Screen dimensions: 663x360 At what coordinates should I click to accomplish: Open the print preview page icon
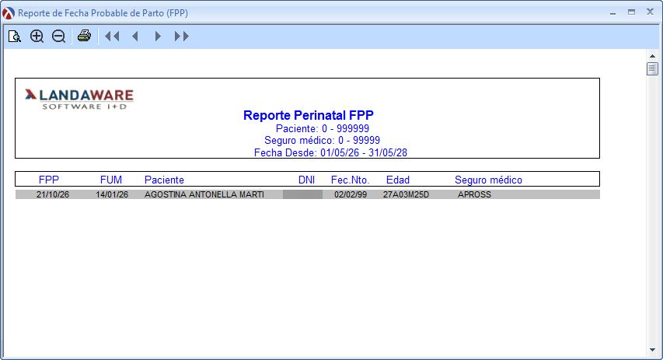click(x=15, y=37)
